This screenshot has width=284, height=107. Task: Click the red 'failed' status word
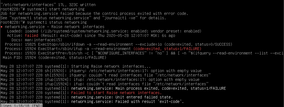31,35
